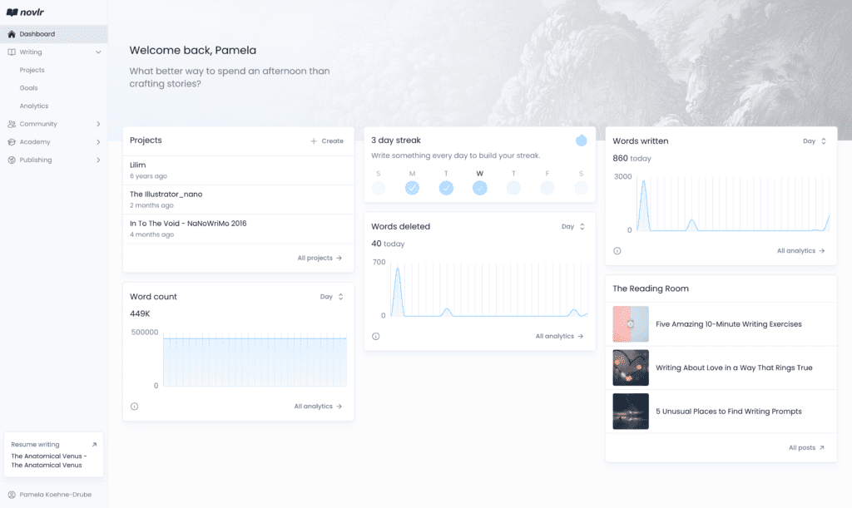This screenshot has height=508, width=852.
Task: Read Five Amazing 10-Minute Writing Exercises
Action: [729, 324]
